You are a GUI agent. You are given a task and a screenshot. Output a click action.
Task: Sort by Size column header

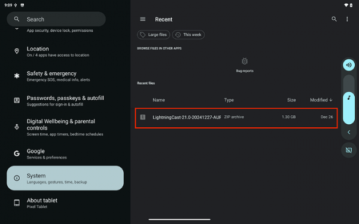(291, 100)
